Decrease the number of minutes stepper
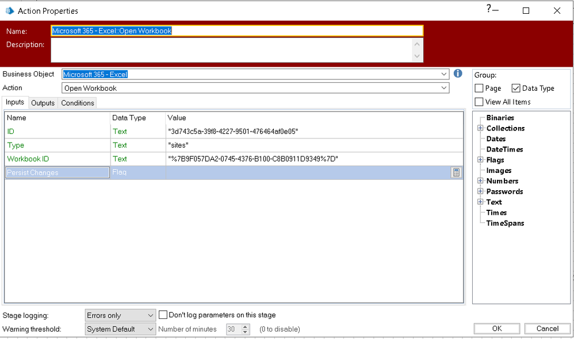 point(246,332)
